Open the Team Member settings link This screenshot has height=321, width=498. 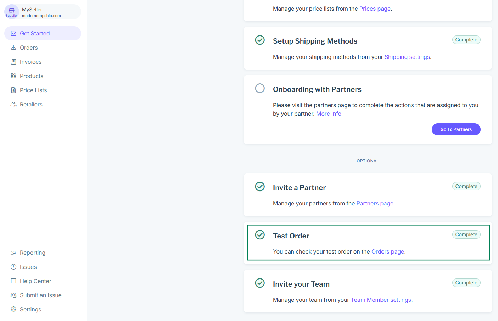point(381,300)
